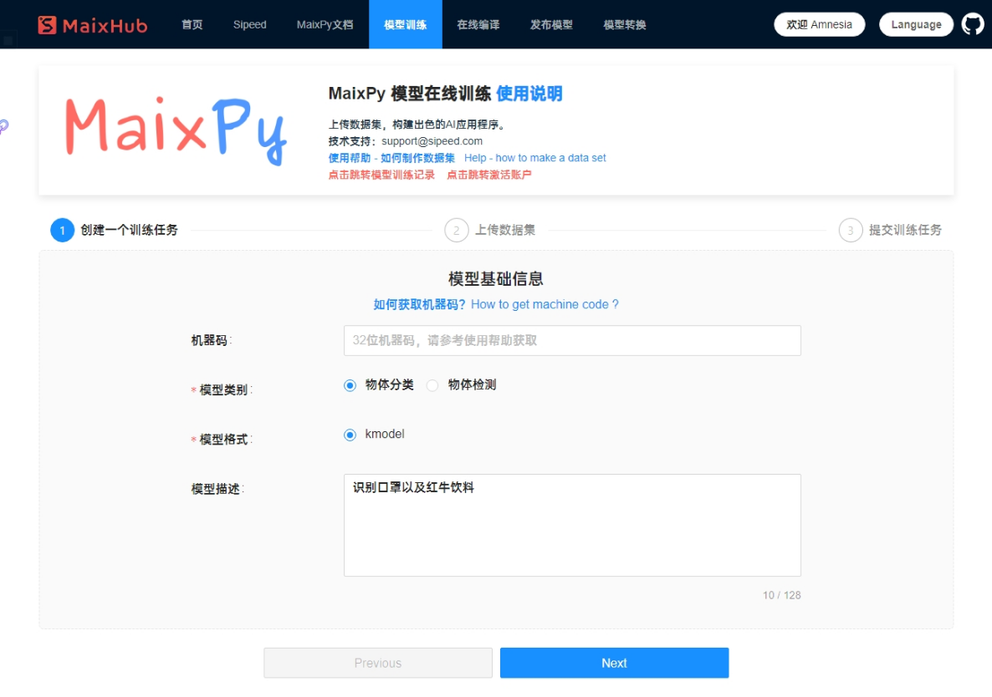Click step 3 circle 提交训练任务
This screenshot has width=992, height=697.
(x=851, y=230)
